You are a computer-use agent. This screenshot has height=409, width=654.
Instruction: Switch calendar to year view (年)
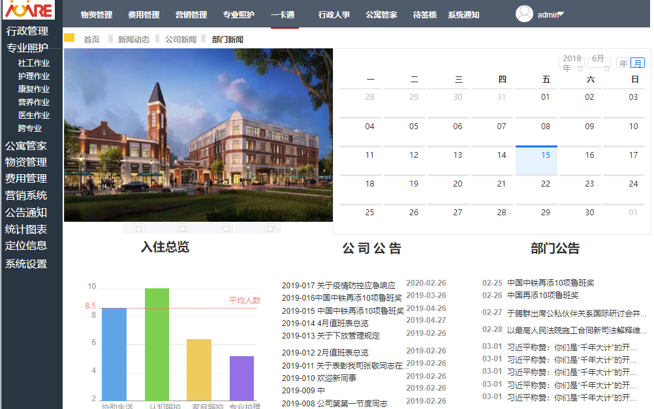click(x=623, y=63)
